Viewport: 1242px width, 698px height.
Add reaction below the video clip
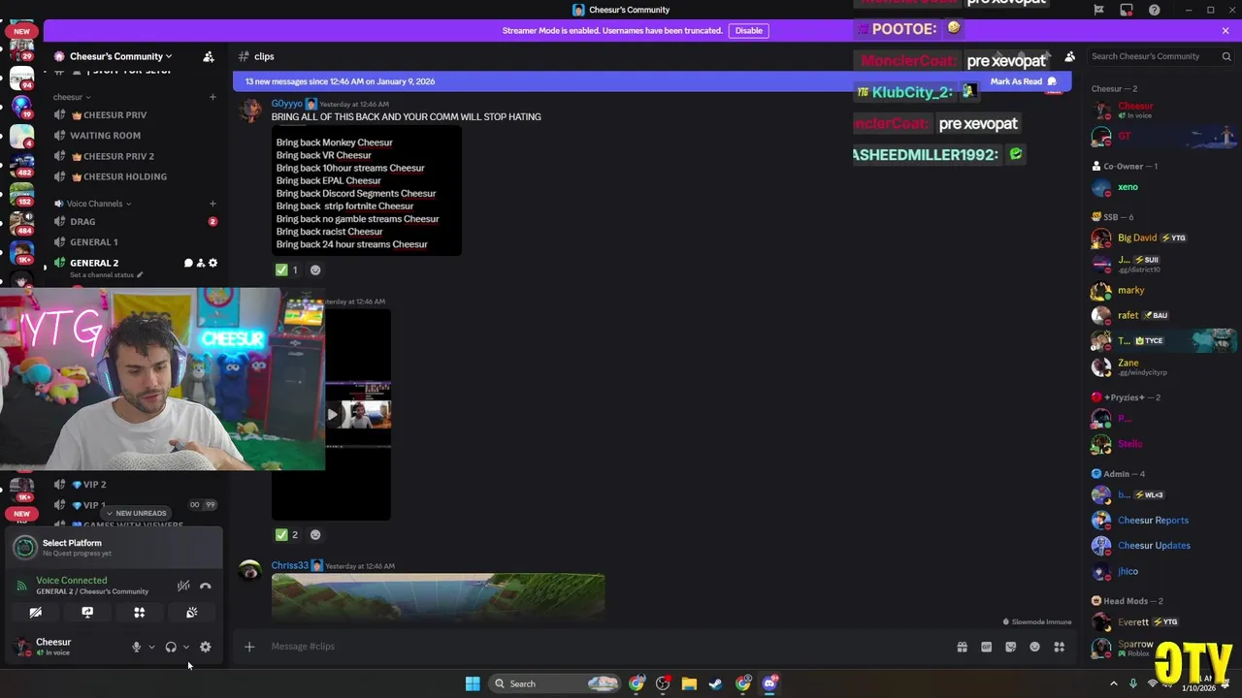point(315,534)
